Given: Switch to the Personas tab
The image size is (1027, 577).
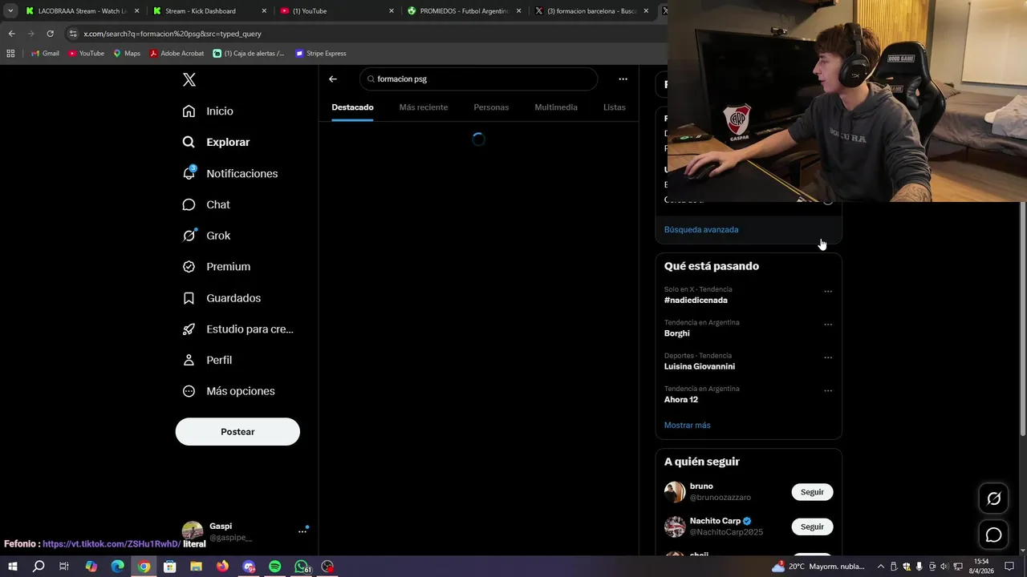Looking at the screenshot, I should pos(491,107).
